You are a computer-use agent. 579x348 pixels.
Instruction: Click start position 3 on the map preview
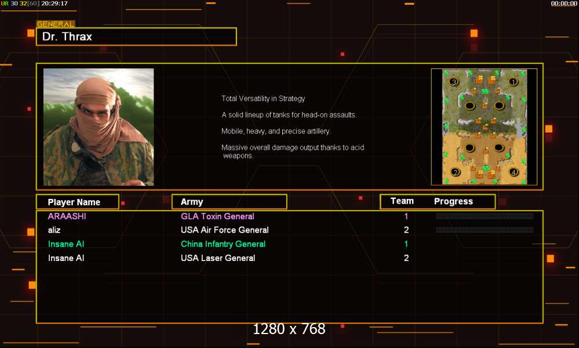point(454,82)
